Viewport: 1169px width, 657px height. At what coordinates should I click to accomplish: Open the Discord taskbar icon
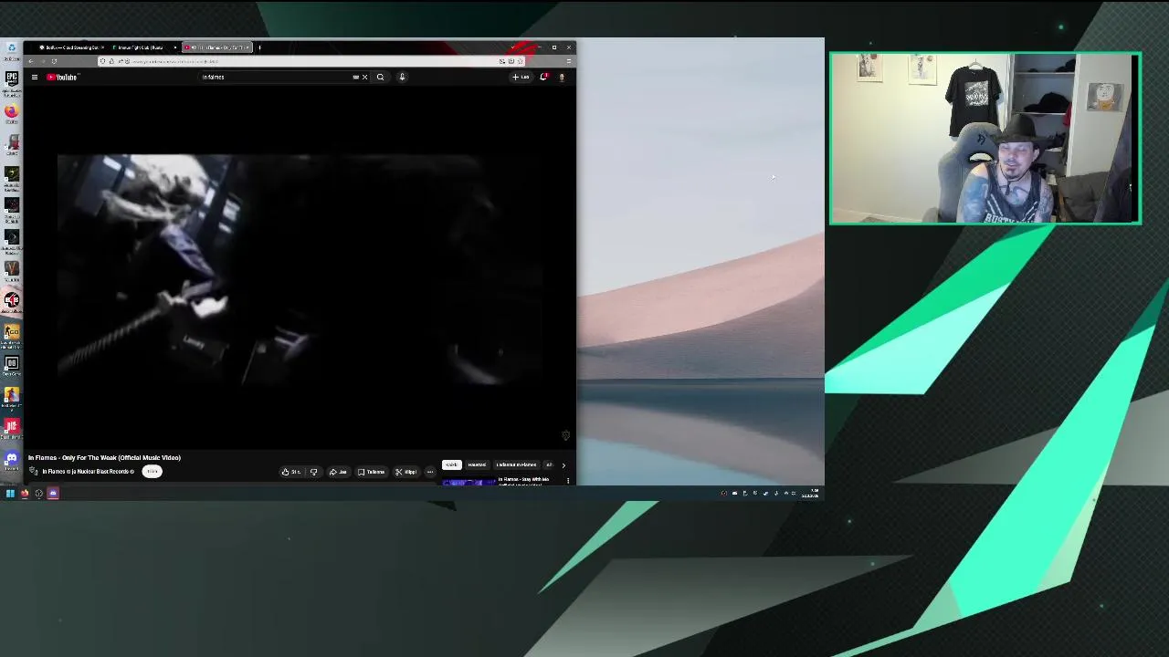pos(53,494)
